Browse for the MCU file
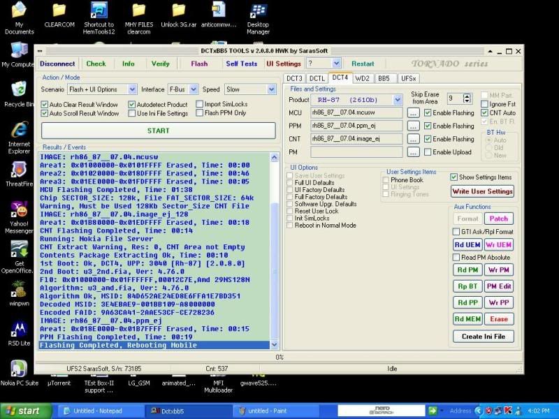The width and height of the screenshot is (559, 419). click(x=413, y=113)
